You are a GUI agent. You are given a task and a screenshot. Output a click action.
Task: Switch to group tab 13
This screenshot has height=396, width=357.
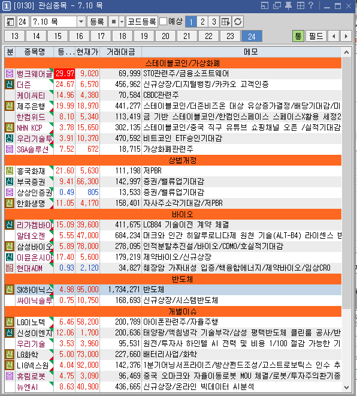point(14,36)
